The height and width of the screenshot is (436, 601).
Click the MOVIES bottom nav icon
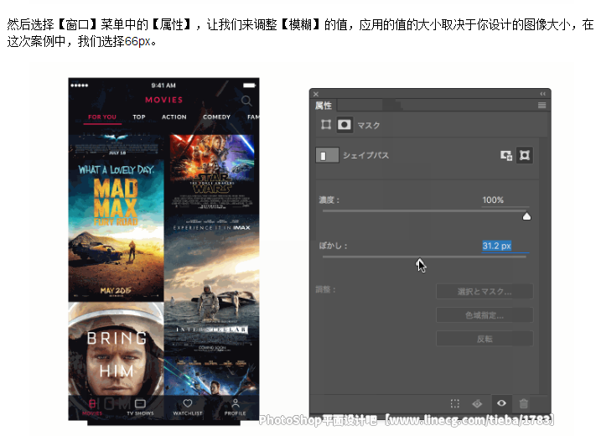pos(92,407)
